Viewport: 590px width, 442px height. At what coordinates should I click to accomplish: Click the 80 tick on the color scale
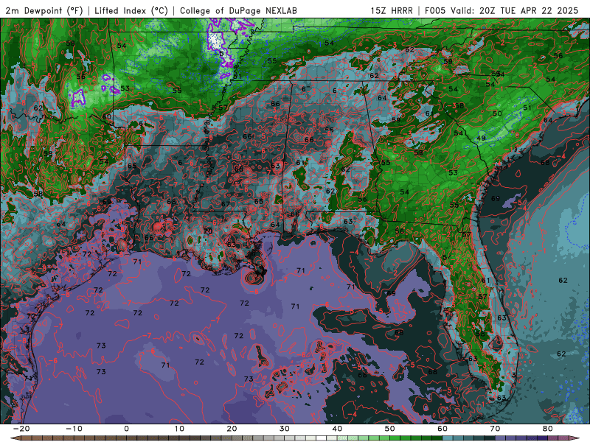(x=548, y=429)
